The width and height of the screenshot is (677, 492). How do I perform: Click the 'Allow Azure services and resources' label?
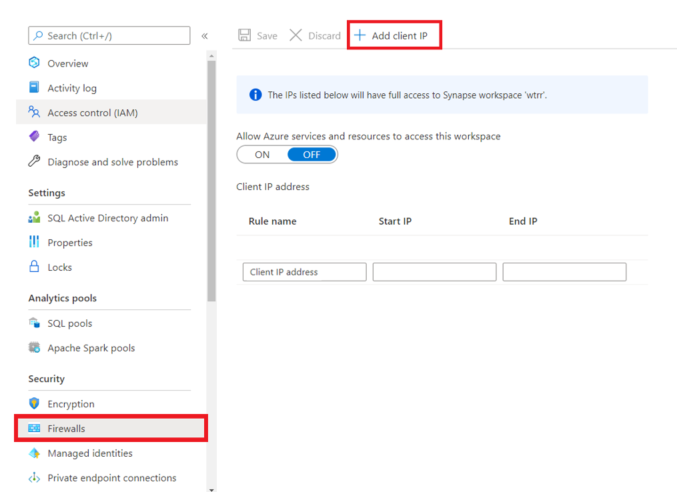pos(368,136)
